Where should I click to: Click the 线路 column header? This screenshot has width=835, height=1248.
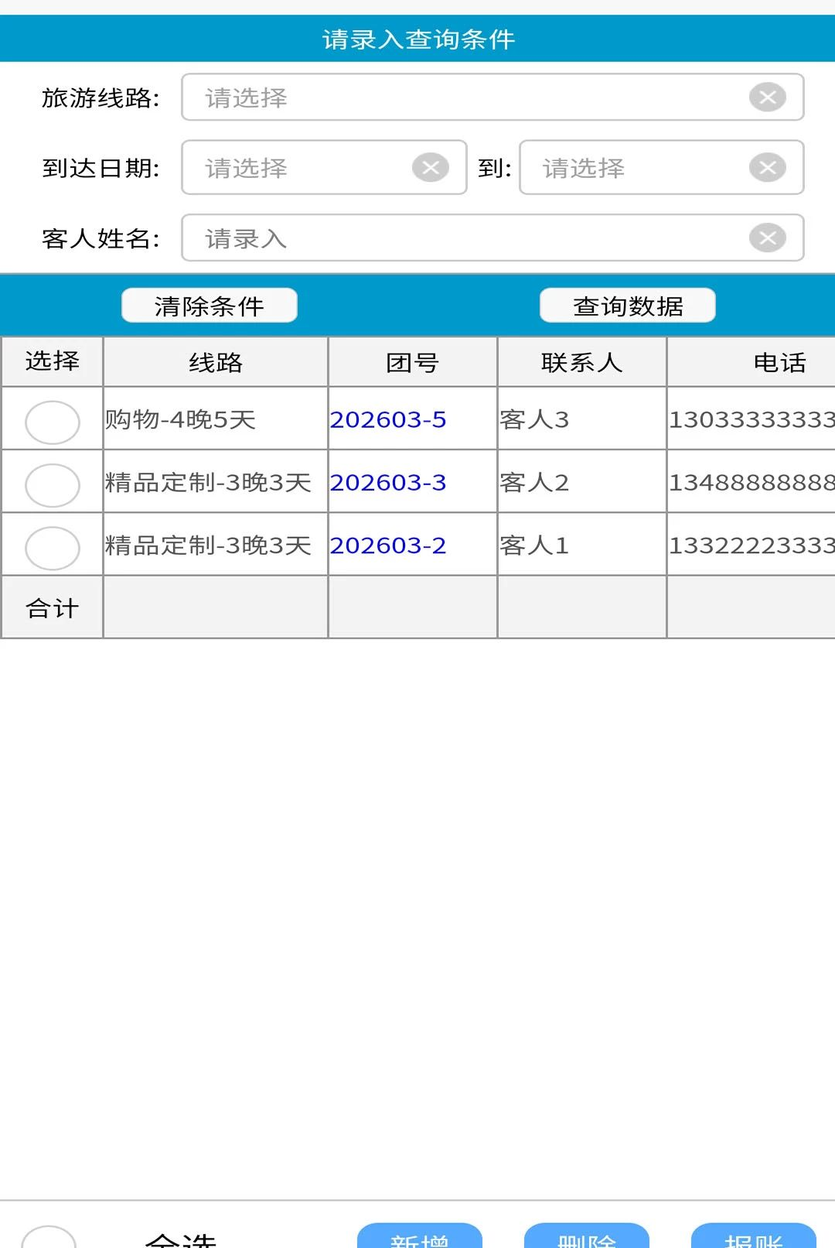pos(216,362)
